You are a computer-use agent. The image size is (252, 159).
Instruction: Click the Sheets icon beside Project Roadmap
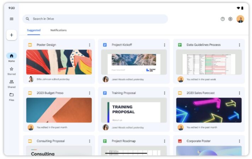point(105,141)
